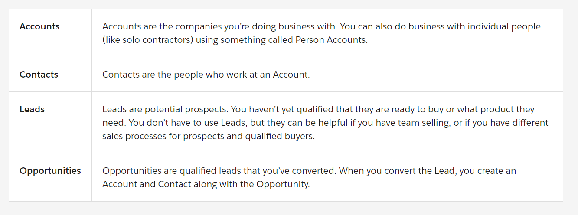Click the phrase When you convert the Lead
This screenshot has height=215, width=578.
tap(398, 171)
